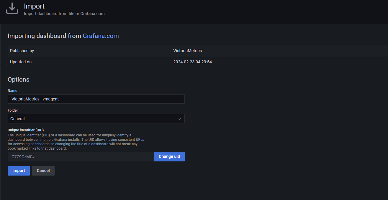Click the Change uid button

[x=169, y=157]
